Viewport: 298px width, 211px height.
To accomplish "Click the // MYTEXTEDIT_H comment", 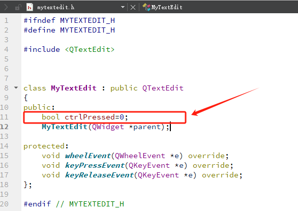I will (90, 204).
